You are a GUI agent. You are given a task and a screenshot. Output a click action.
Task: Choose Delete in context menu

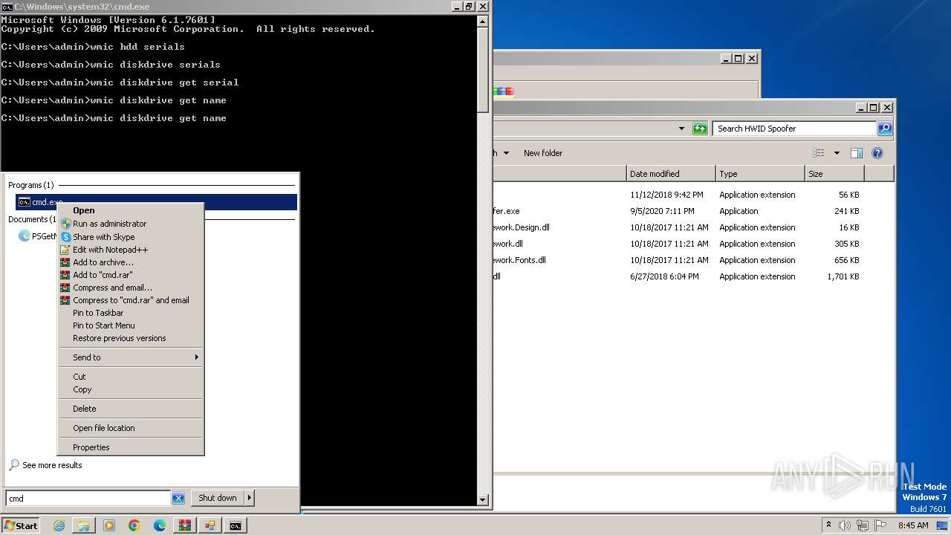[131, 409]
